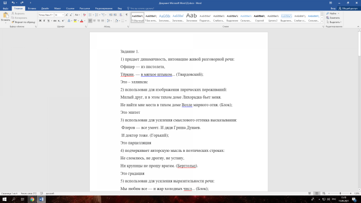The image size is (361, 203).
Task: Toggle Superscript (x²) formatting
Action: coord(63,21)
